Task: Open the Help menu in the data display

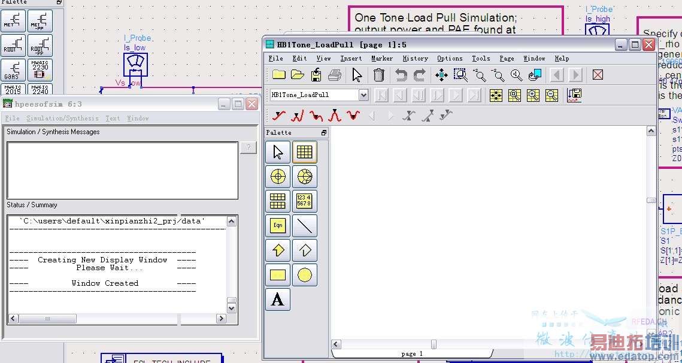Action: (x=562, y=58)
